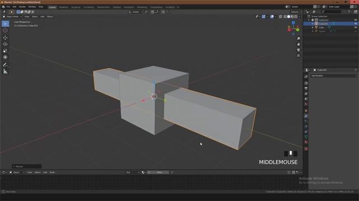The height and width of the screenshot is (201, 359).
Task: Open the shading options dropdown arrow
Action: coord(300,17)
